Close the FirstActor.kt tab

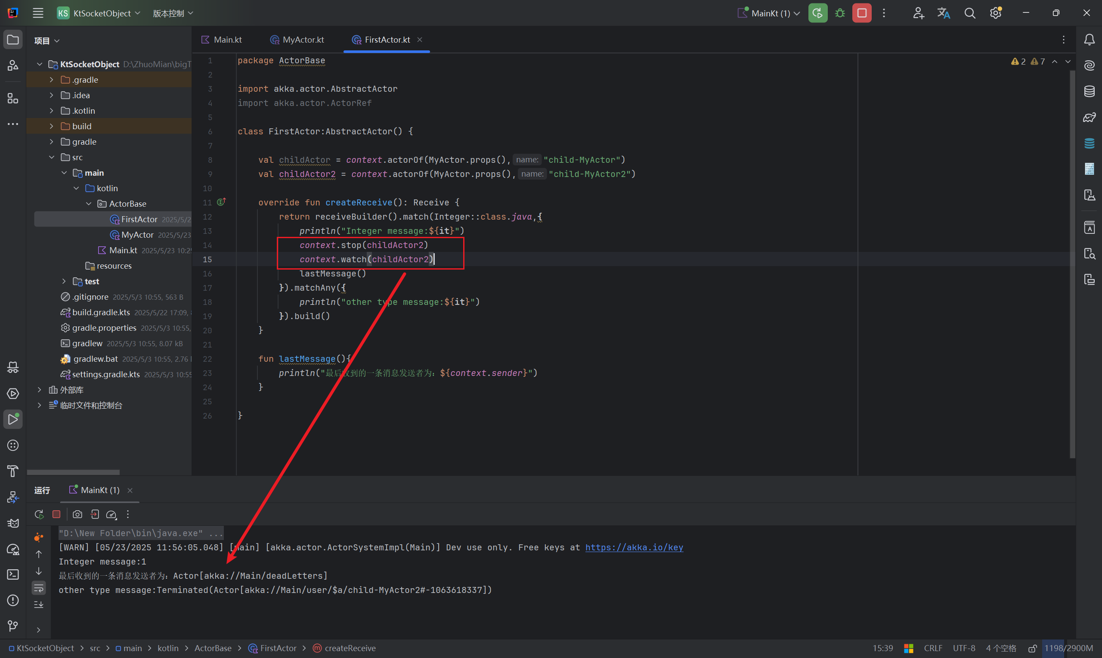[x=420, y=40]
